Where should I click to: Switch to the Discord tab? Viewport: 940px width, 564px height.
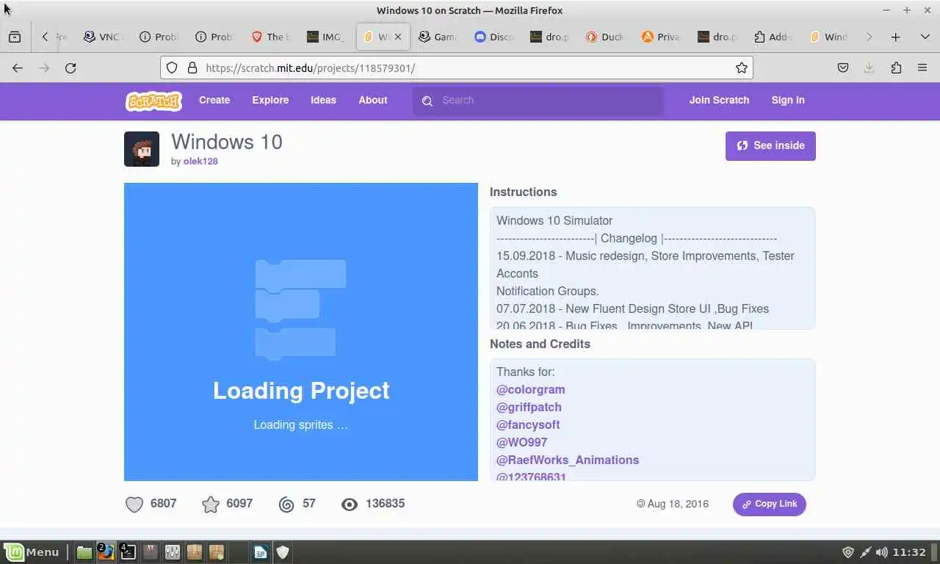(x=493, y=37)
